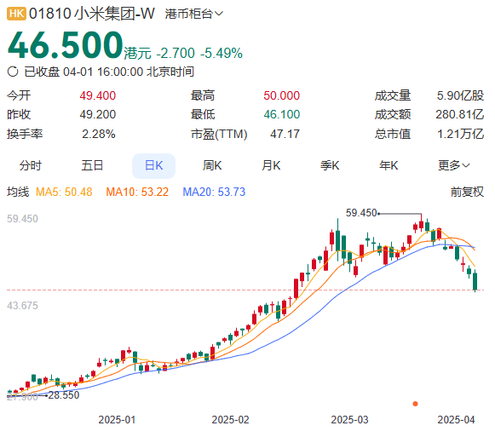Click the 2025-04 date axis label
495x437 pixels.
pos(456,420)
